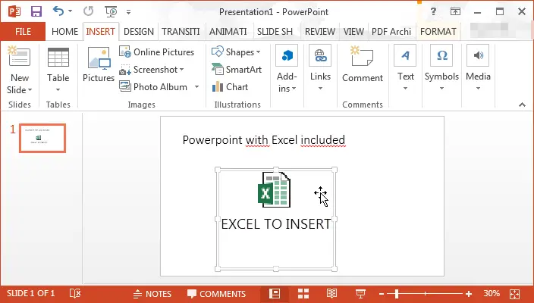Insert a new Comment
This screenshot has width=534, height=303.
click(x=363, y=64)
